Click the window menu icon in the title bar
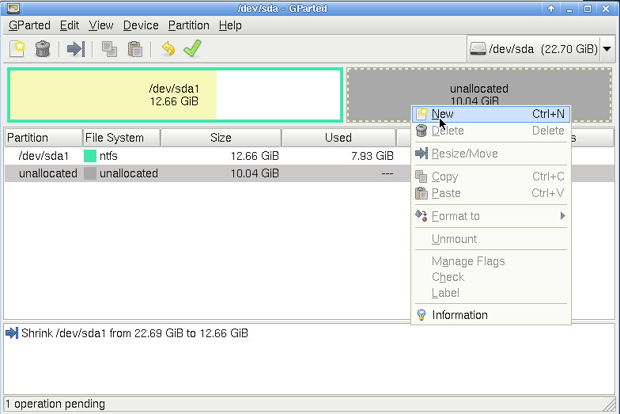Viewport: 620px width, 414px height. tap(13, 8)
